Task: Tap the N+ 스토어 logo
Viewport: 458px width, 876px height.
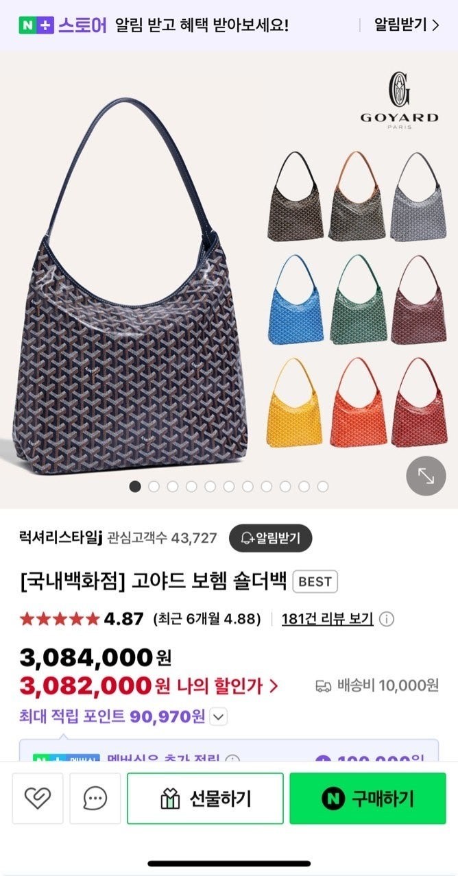Action: tap(62, 26)
